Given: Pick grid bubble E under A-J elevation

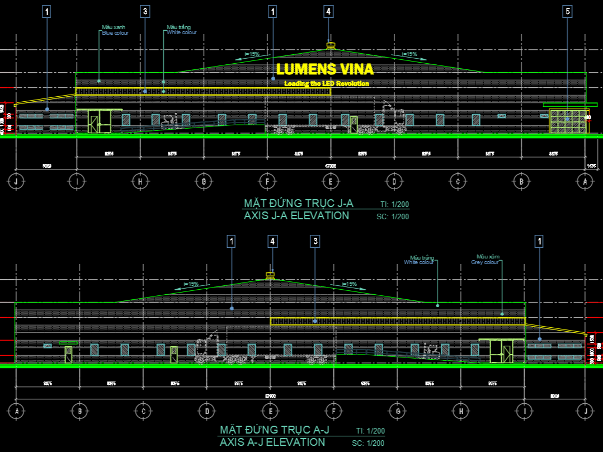Looking at the screenshot, I should coord(270,411).
